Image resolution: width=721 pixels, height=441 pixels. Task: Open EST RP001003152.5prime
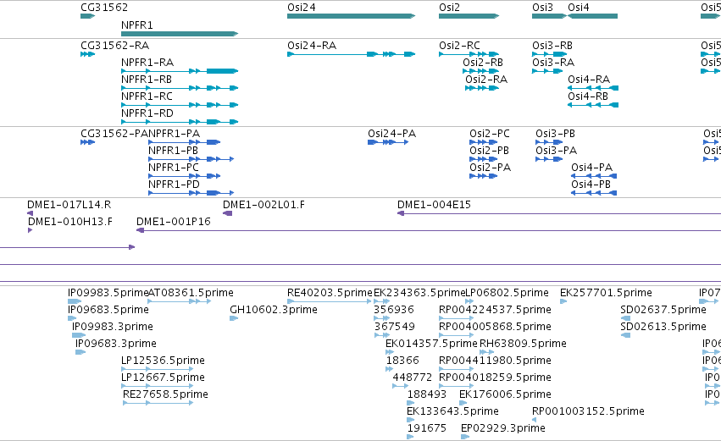(535, 420)
